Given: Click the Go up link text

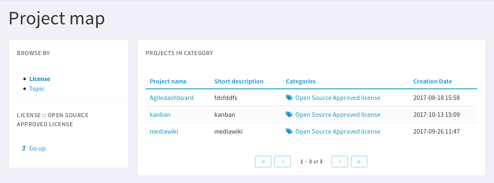Looking at the screenshot, I should (37, 148).
